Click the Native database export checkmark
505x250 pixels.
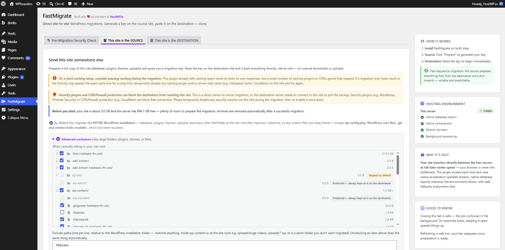pos(422,117)
